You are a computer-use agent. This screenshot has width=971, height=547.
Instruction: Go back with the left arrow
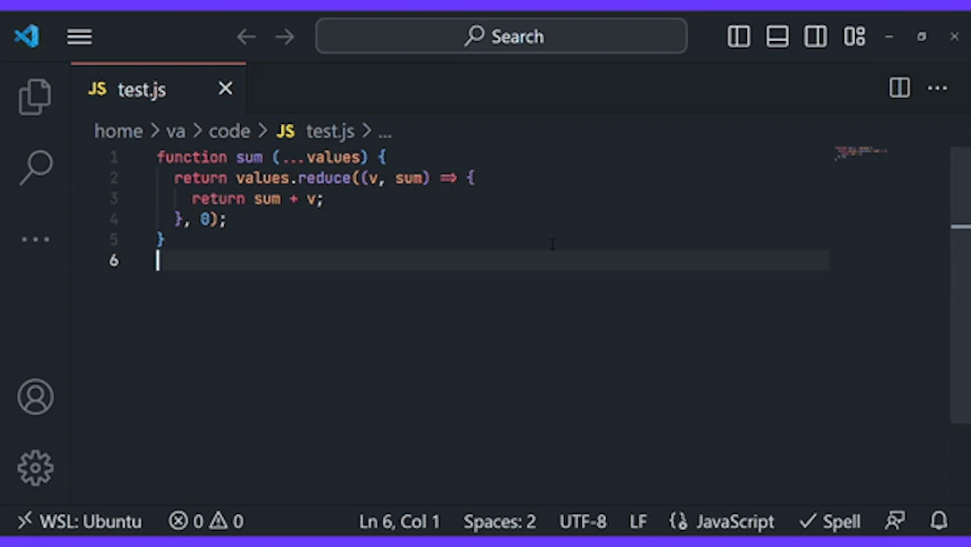(245, 37)
